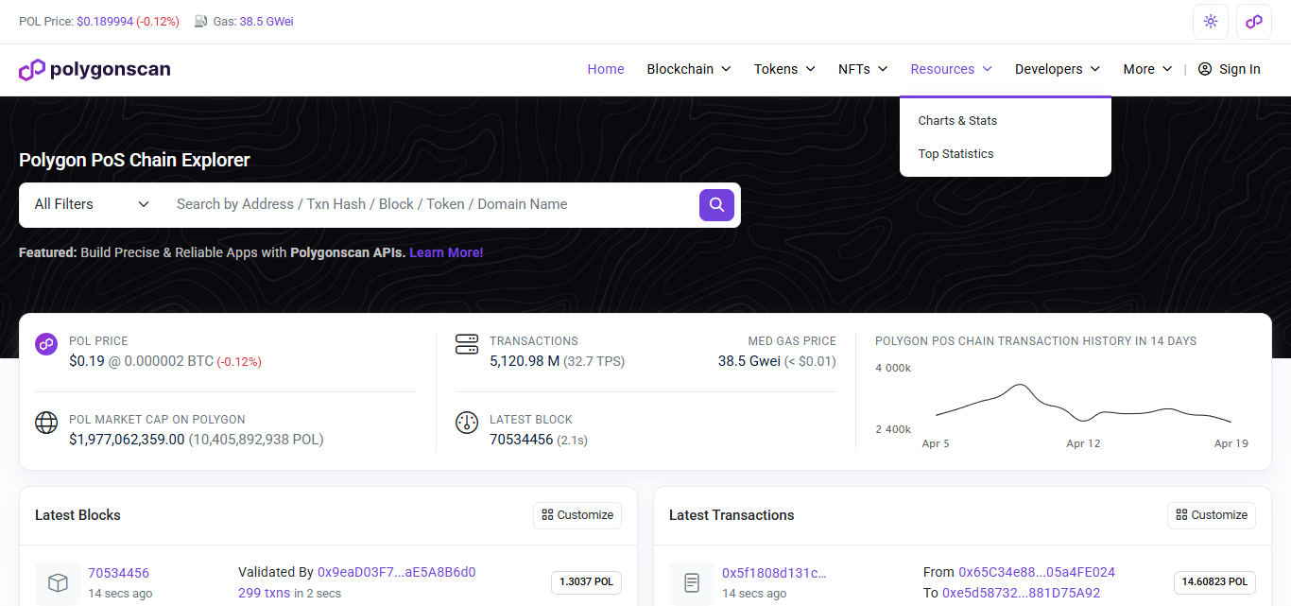The height and width of the screenshot is (606, 1291).
Task: Click the POL market cap $1,977,062,359.00 value
Action: tap(127, 440)
